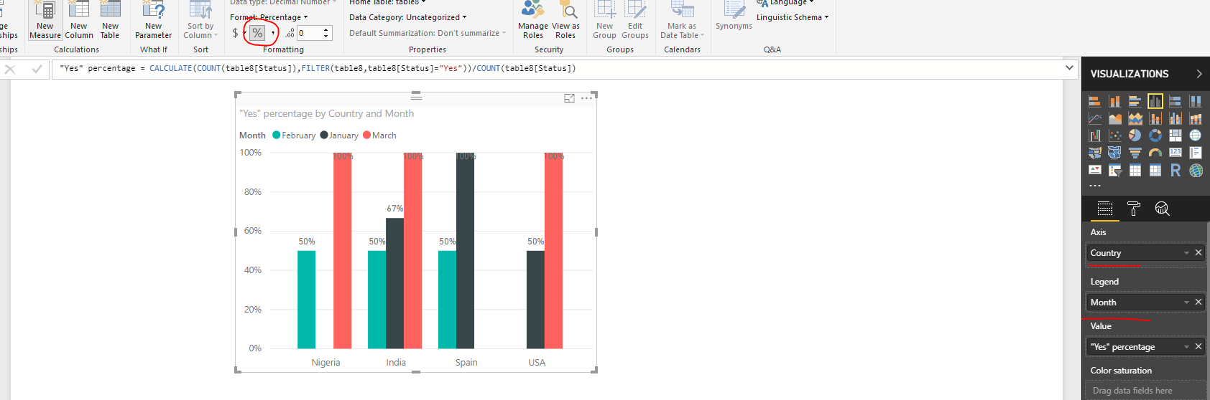1210x400 pixels.
Task: Click New Parameter under What If
Action: [153, 20]
